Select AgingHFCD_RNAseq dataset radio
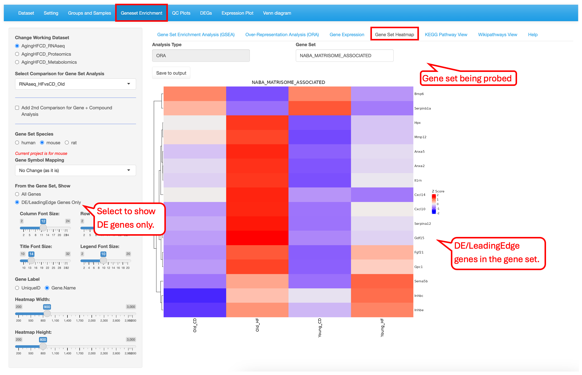The height and width of the screenshot is (375, 582). coord(17,46)
